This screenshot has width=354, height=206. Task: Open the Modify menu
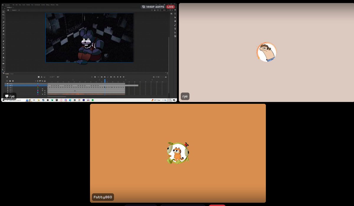[28, 5]
